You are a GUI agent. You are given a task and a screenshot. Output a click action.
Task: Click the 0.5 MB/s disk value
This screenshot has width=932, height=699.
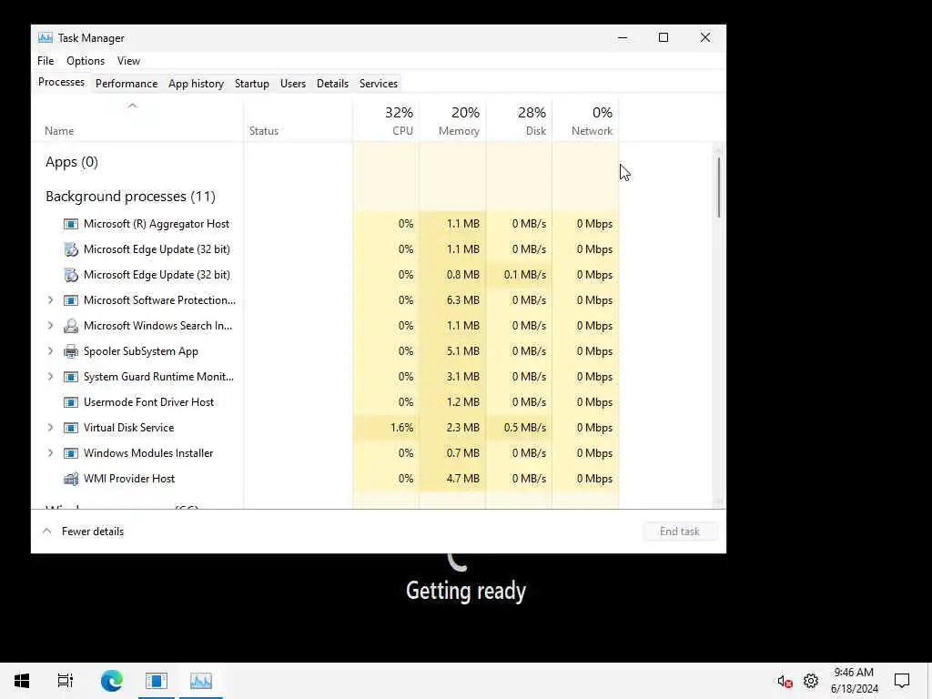tap(525, 428)
